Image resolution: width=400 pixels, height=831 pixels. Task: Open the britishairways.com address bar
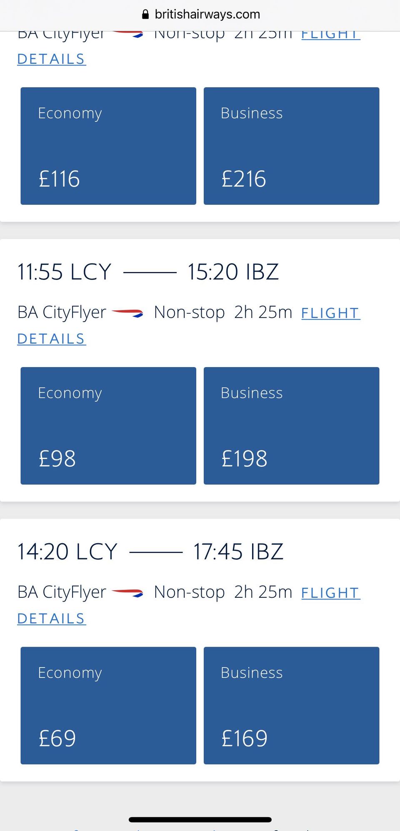click(207, 15)
